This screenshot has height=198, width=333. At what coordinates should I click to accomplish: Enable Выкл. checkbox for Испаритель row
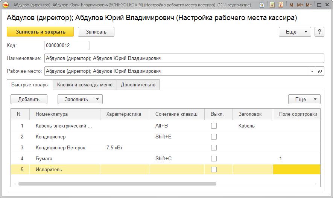[x=214, y=170]
